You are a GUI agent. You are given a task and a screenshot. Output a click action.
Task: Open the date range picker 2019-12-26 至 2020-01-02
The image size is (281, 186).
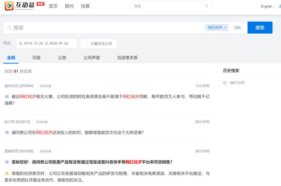click(46, 43)
